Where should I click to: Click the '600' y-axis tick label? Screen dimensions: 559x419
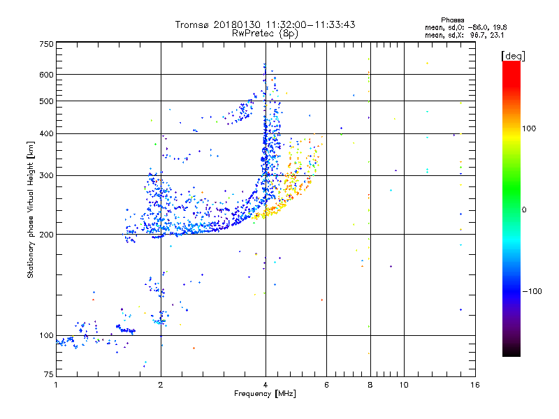46,75
